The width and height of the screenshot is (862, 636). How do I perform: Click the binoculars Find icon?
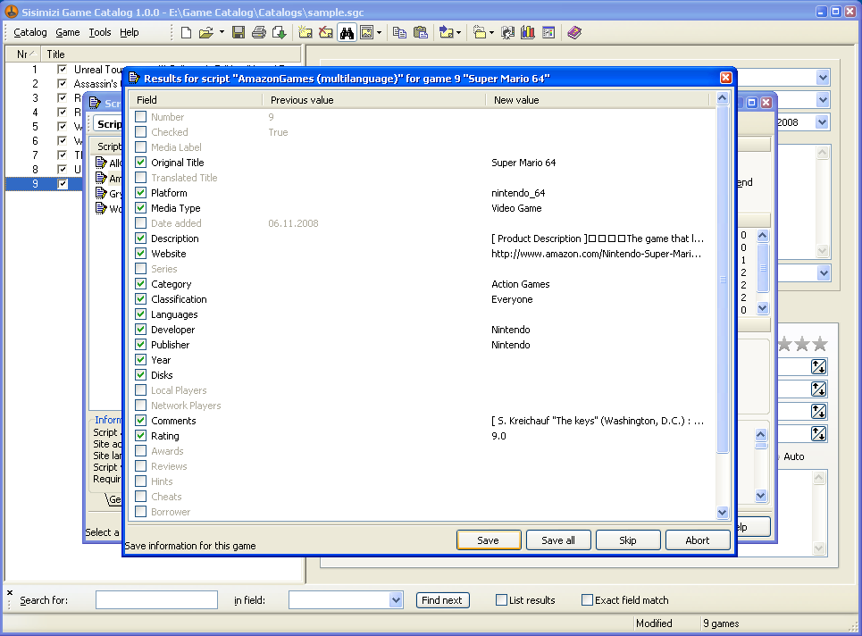click(346, 33)
